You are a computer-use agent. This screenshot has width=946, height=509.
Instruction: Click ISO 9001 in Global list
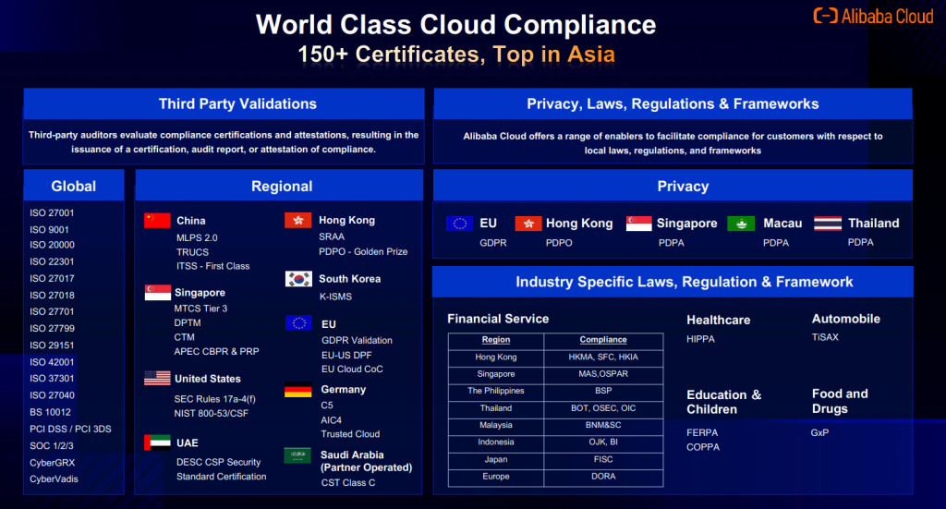(x=50, y=230)
